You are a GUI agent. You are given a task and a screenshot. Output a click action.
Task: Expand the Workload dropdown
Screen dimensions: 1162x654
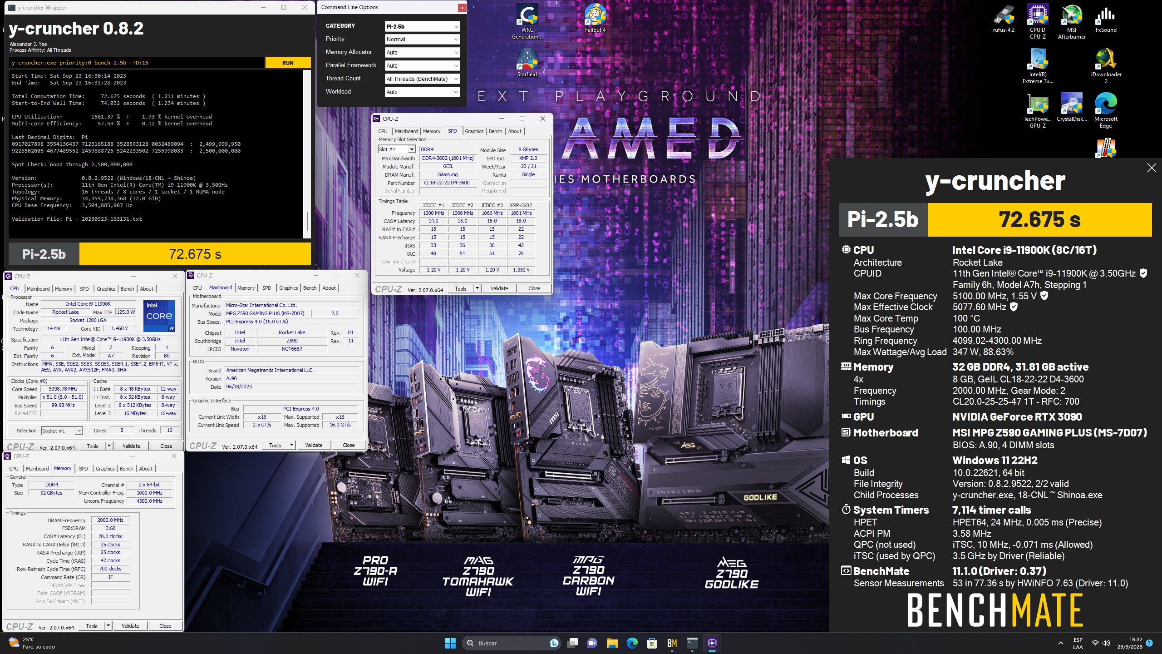point(422,92)
